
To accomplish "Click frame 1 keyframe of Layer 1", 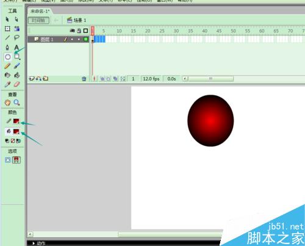I will point(93,40).
